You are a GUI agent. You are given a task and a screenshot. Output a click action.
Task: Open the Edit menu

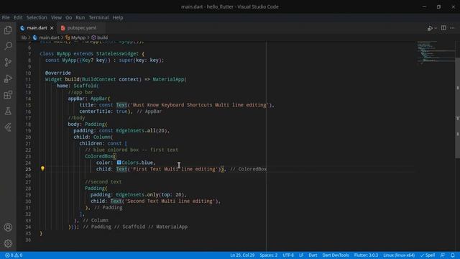(x=18, y=17)
